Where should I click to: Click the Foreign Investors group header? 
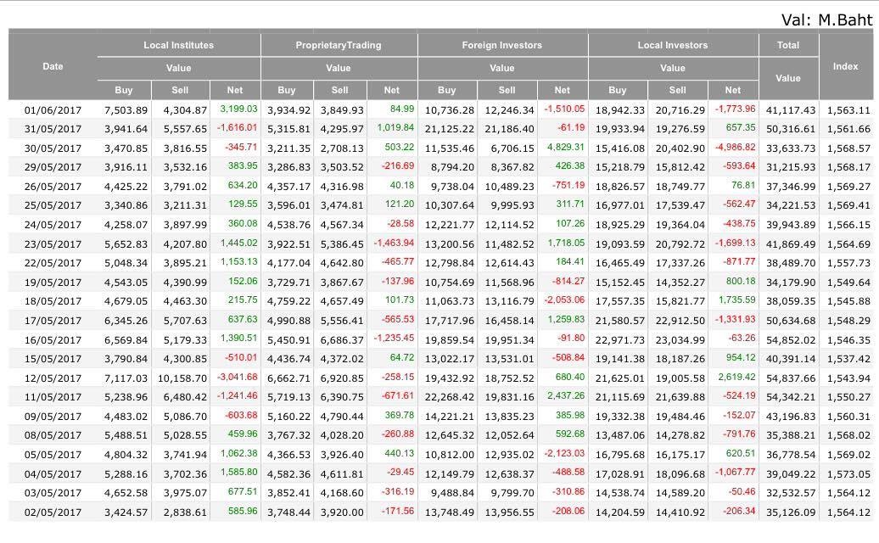502,45
